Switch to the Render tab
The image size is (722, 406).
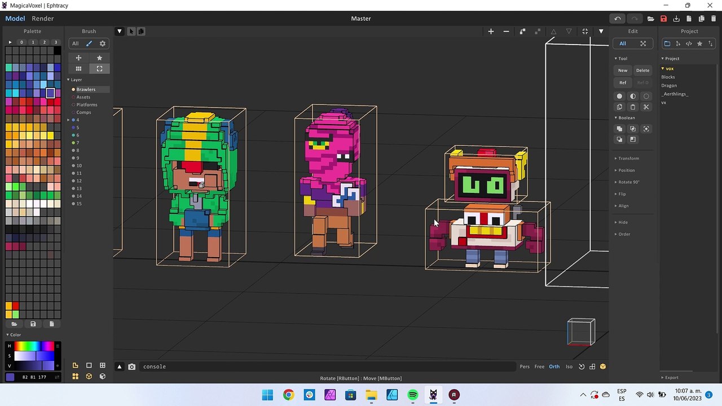tap(43, 19)
